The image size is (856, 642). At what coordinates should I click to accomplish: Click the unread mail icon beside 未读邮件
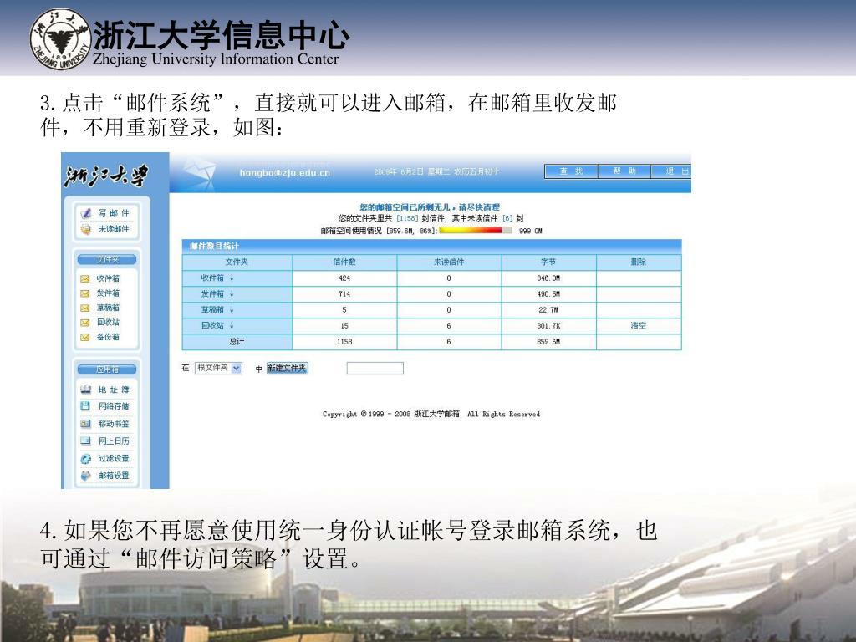tap(86, 229)
